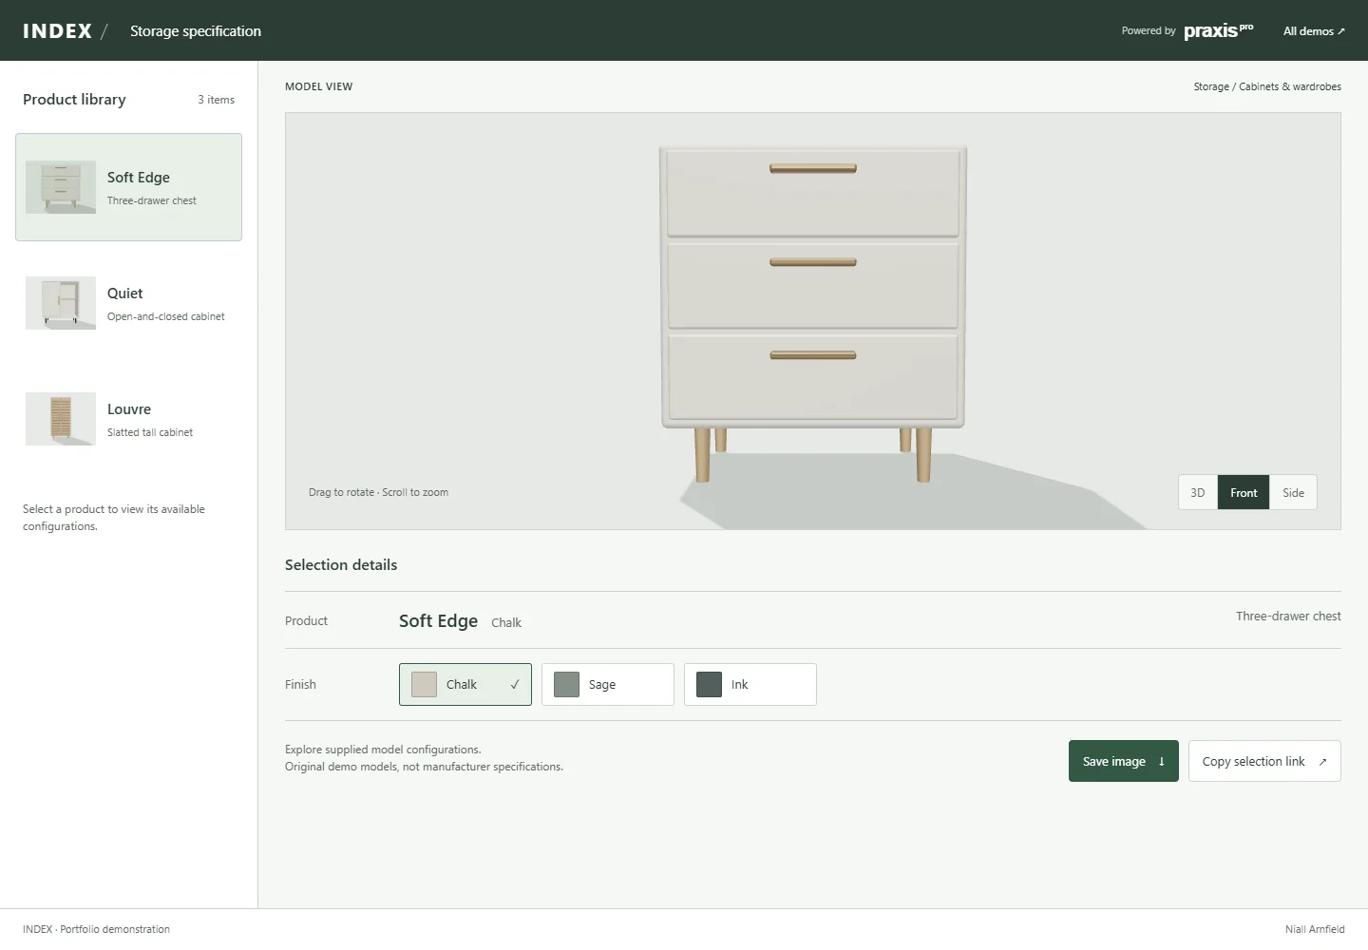1368x950 pixels.
Task: Click 'INDEX · Portfolio demonstration' footer text
Action: [x=96, y=929]
